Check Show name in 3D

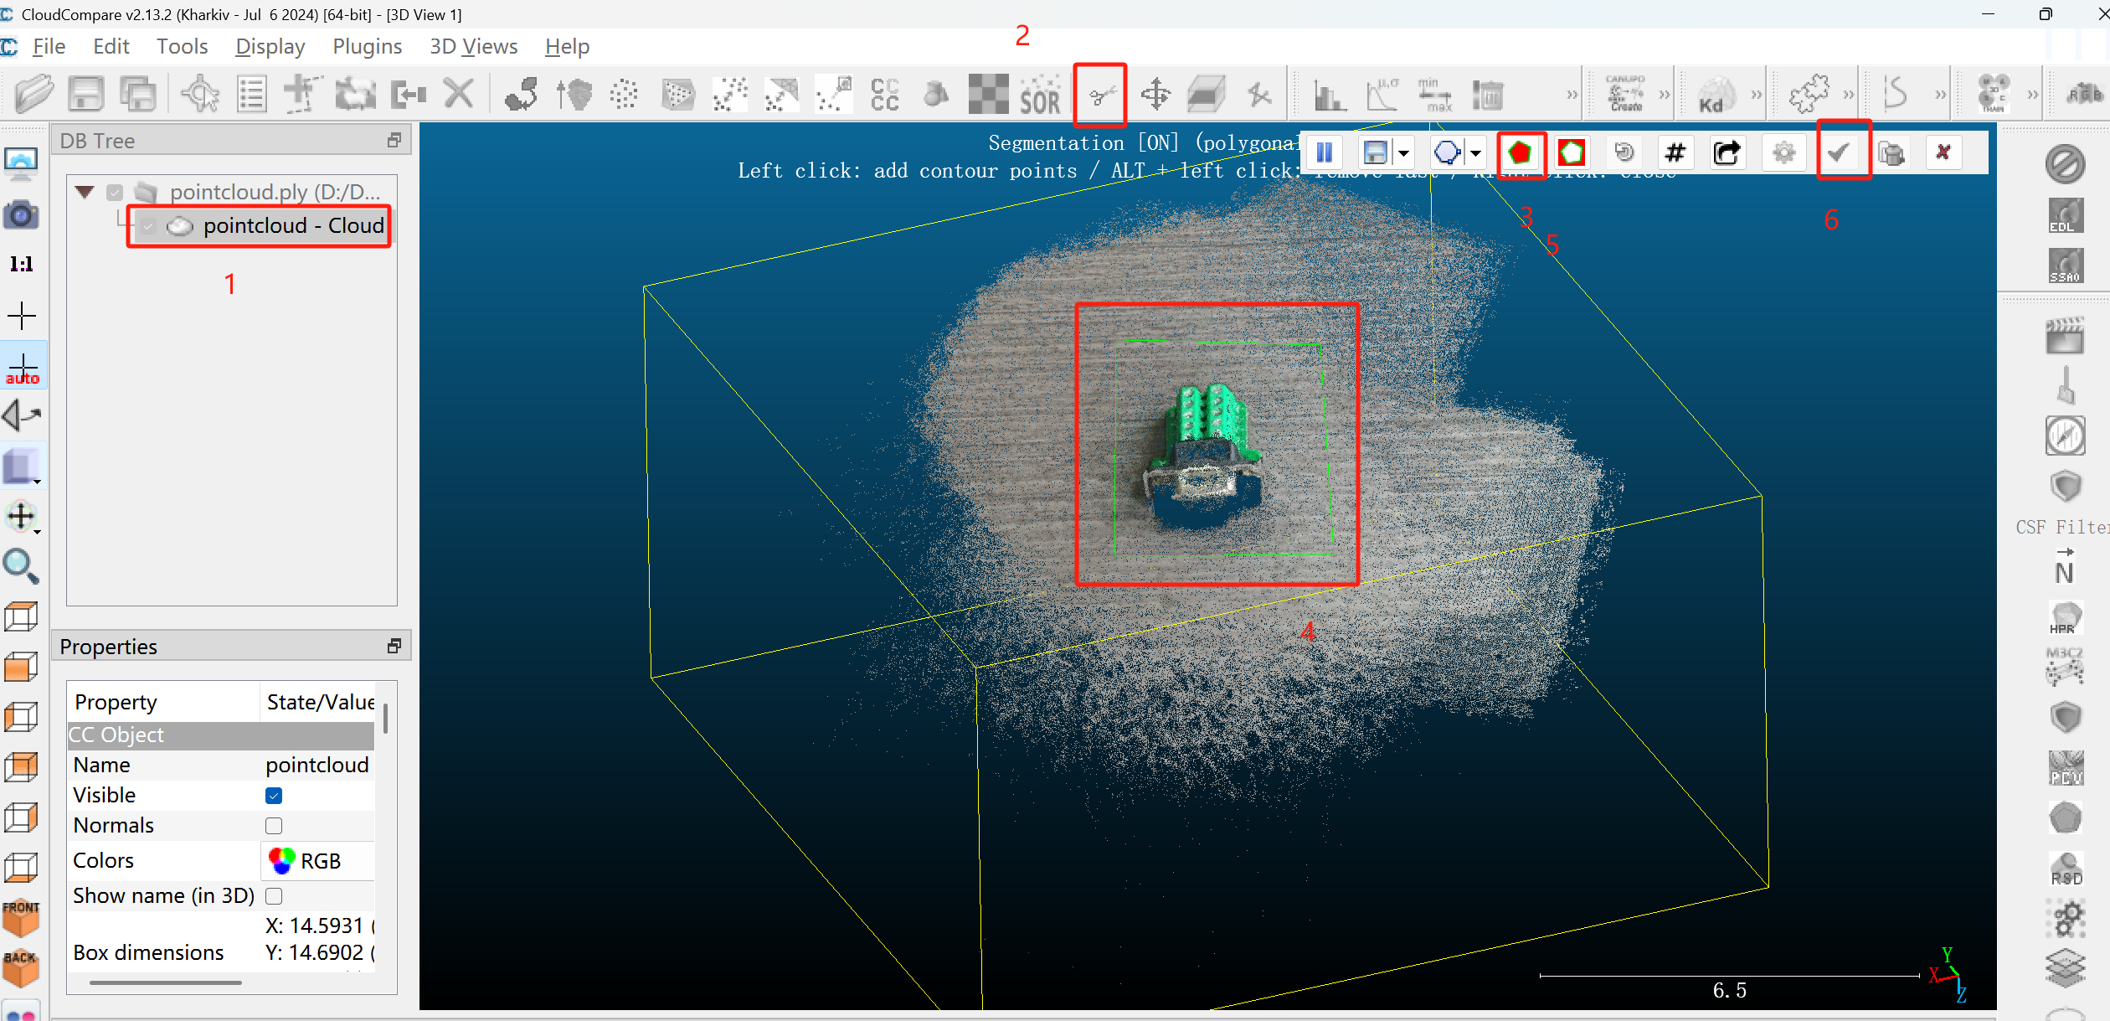(x=273, y=895)
